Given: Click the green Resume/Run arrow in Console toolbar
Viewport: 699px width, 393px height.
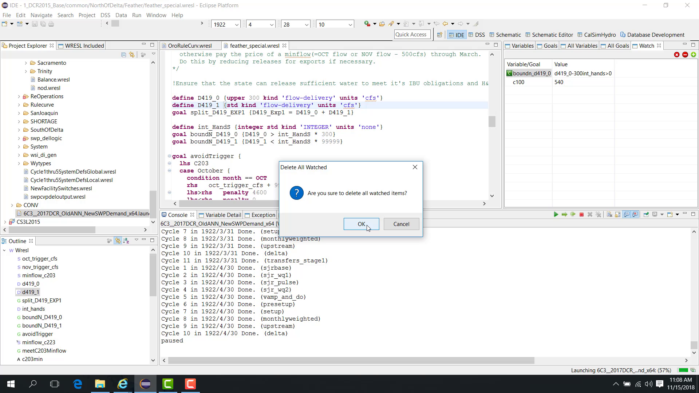Looking at the screenshot, I should coord(556,214).
